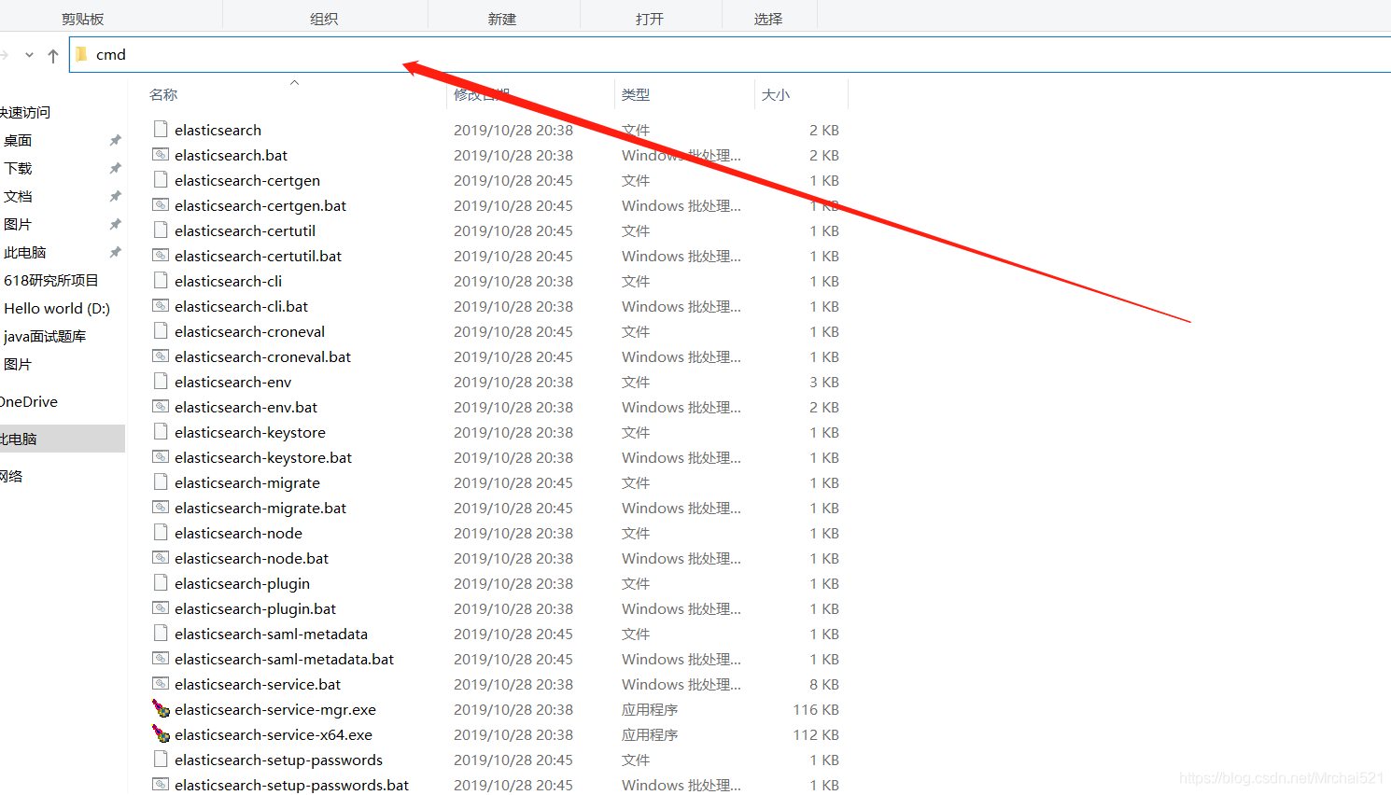Sort by the 类型 column header

click(x=636, y=94)
